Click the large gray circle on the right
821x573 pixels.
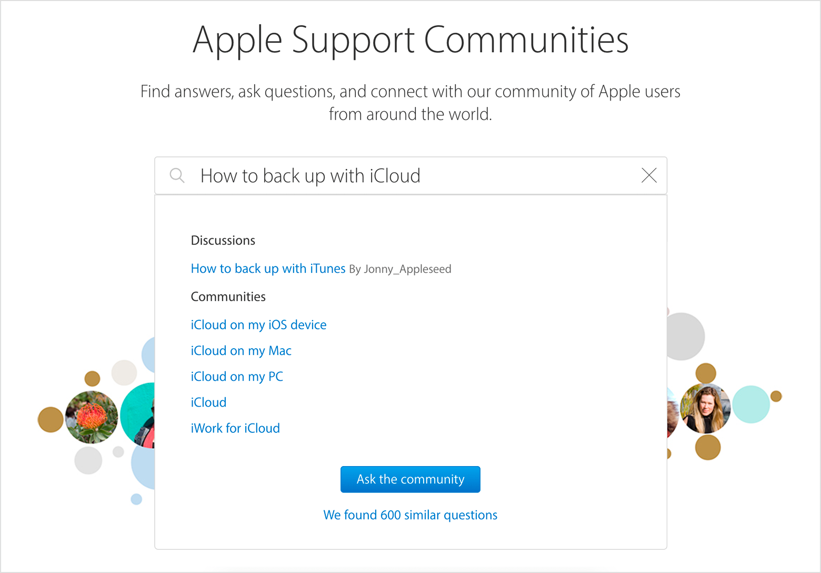(684, 337)
